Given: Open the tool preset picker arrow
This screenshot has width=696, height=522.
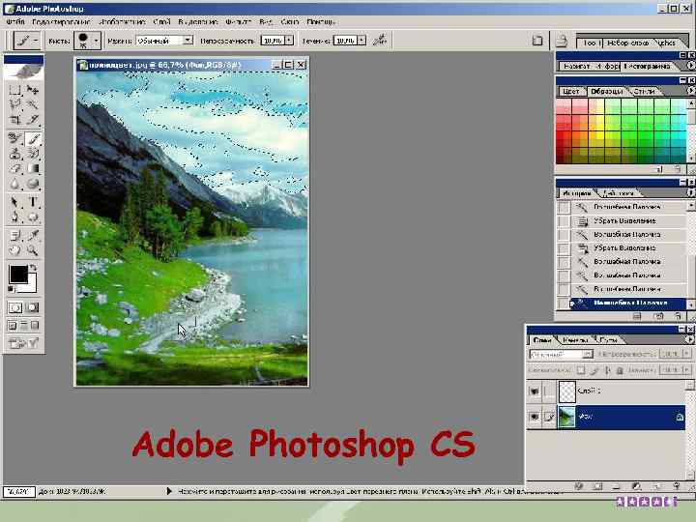Looking at the screenshot, I should (36, 41).
